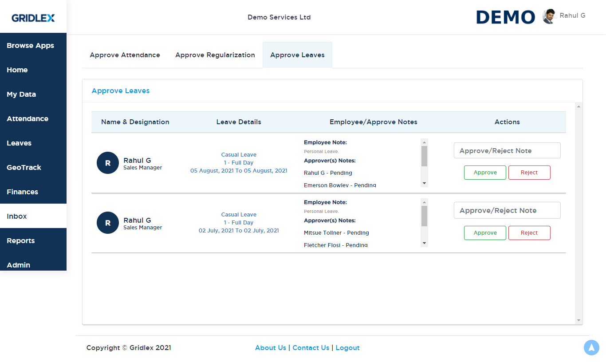
Task: Open Attendance sidebar item
Action: tap(33, 118)
